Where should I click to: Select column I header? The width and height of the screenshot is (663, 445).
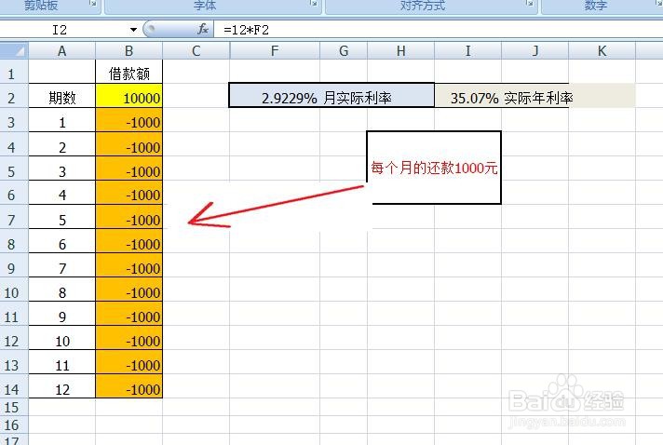[468, 51]
